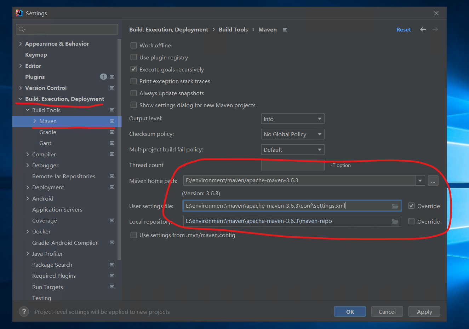469x329 pixels.
Task: Toggle Show settings dialog for new Maven projects
Action: [x=133, y=105]
